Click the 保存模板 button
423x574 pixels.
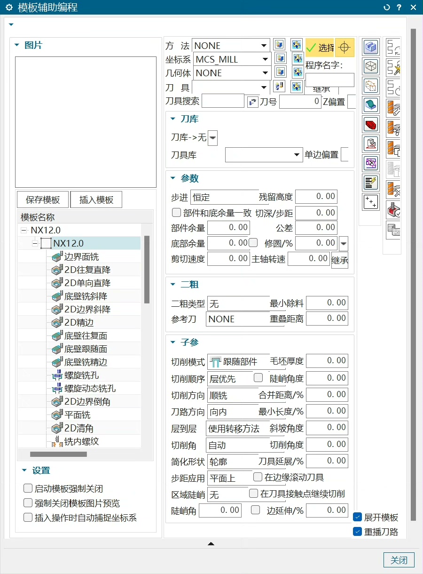(43, 199)
